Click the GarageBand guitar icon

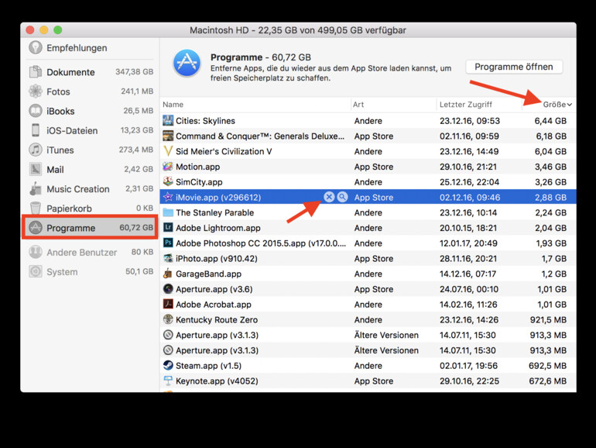[x=168, y=274]
